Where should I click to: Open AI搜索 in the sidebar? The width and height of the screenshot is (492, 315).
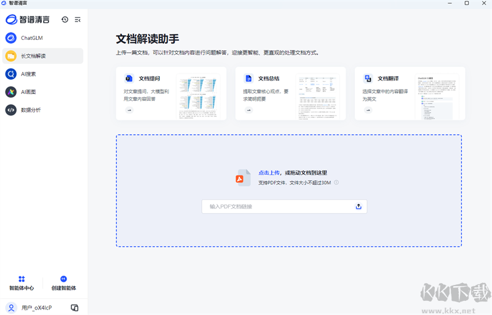point(42,74)
